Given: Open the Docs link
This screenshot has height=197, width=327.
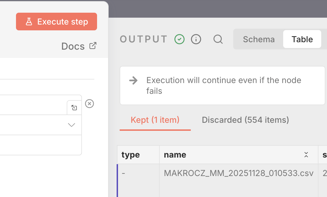Looking at the screenshot, I should [x=79, y=46].
